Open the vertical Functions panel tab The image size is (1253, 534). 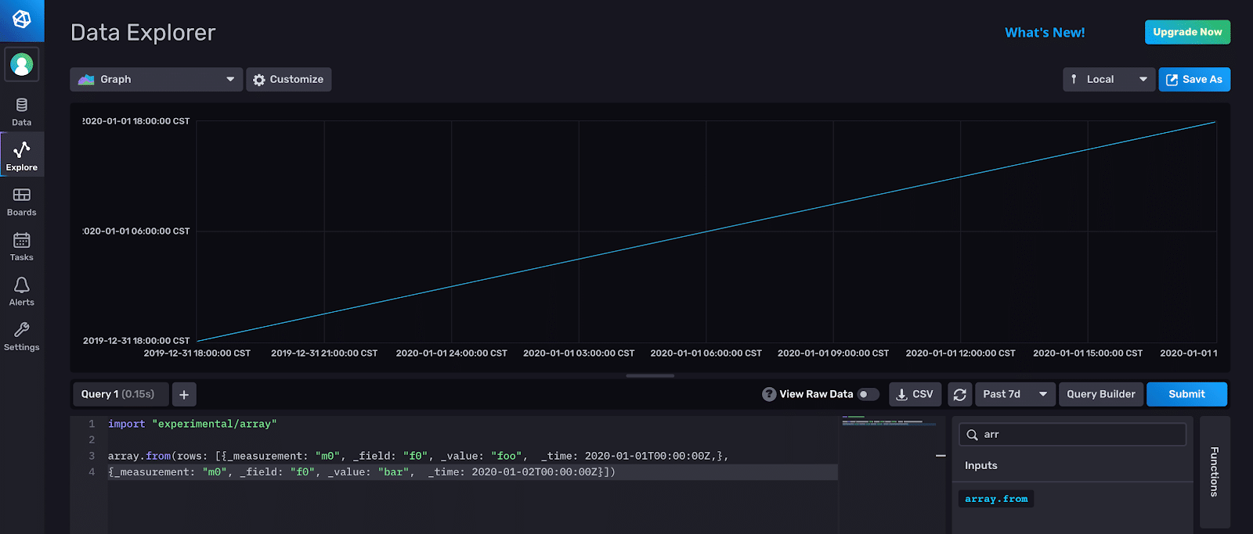pos(1215,471)
